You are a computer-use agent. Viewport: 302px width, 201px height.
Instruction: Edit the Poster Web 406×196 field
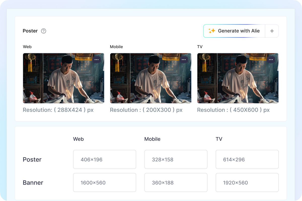click(x=104, y=159)
